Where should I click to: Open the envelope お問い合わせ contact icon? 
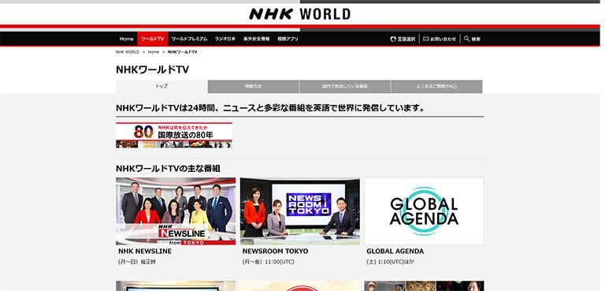(x=426, y=39)
